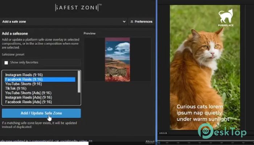The width and height of the screenshot is (254, 145).
Task: Click the Safest Zone logo title
Action: tap(78, 8)
